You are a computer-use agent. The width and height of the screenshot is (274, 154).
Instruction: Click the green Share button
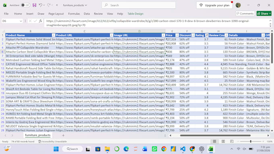pos(264,13)
